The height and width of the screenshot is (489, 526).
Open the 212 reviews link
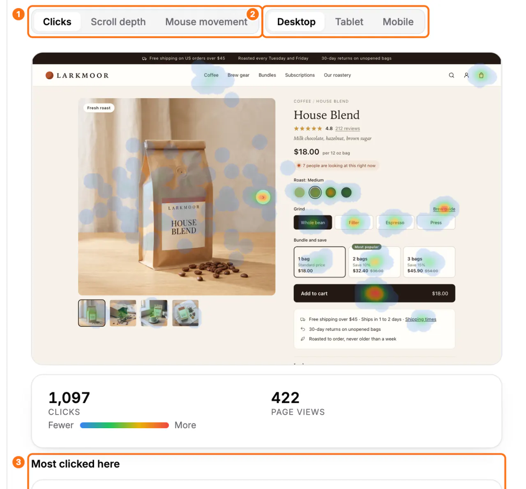pos(348,129)
